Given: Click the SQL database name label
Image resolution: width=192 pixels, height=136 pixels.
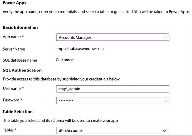Looking at the screenshot, I should tap(20, 60).
